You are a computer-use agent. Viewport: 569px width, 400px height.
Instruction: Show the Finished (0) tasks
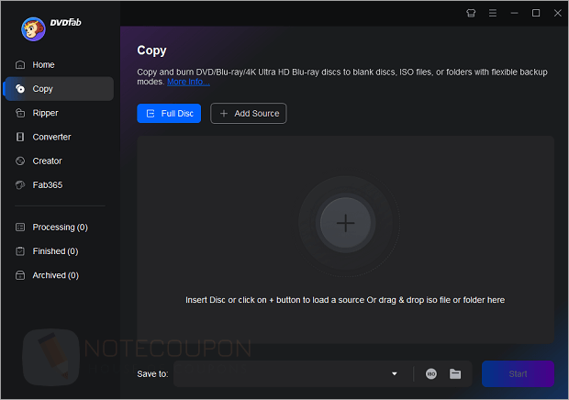[x=55, y=250]
